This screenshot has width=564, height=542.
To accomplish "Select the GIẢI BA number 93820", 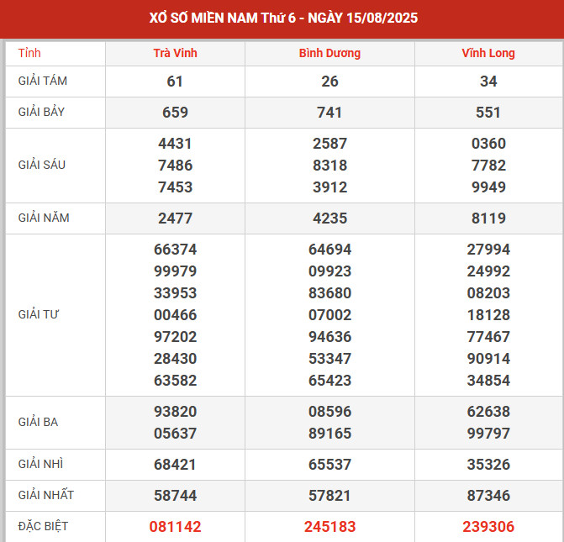I will click(x=175, y=412).
